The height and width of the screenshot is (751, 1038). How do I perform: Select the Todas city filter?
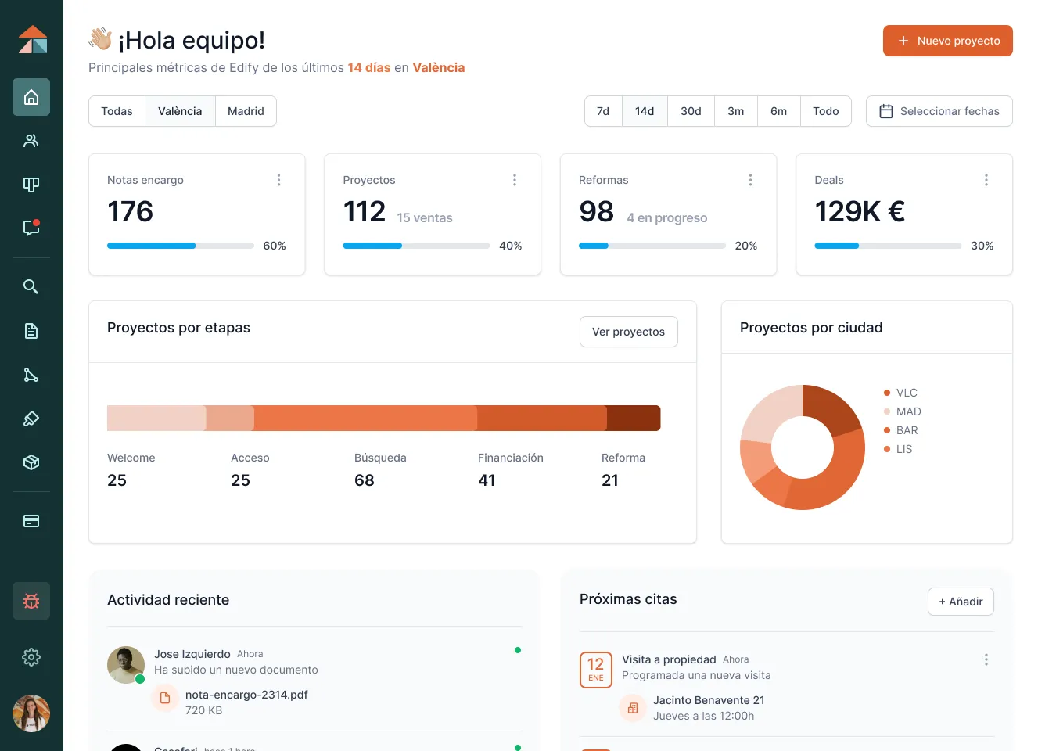point(117,111)
